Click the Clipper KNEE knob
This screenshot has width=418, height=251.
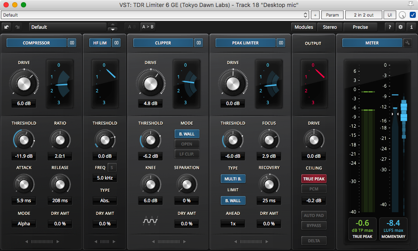[x=150, y=184]
